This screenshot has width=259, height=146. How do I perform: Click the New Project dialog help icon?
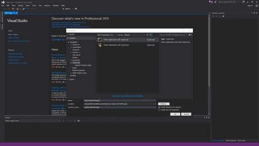coord(184,30)
